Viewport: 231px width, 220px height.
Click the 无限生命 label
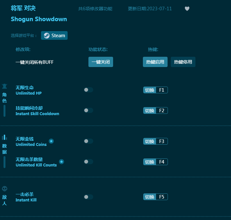[x=25, y=88]
